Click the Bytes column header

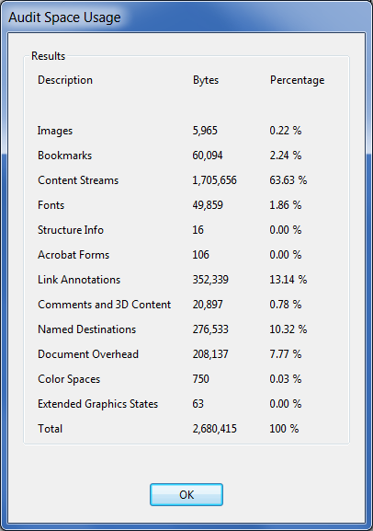tap(206, 80)
